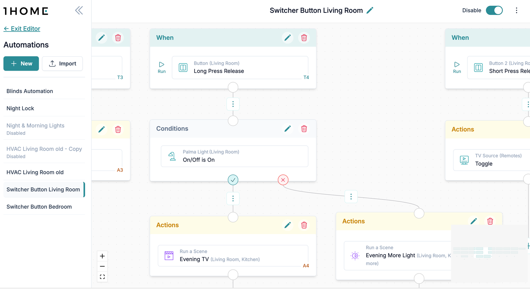Create a new automation with the New button
The width and height of the screenshot is (530, 289).
point(21,63)
